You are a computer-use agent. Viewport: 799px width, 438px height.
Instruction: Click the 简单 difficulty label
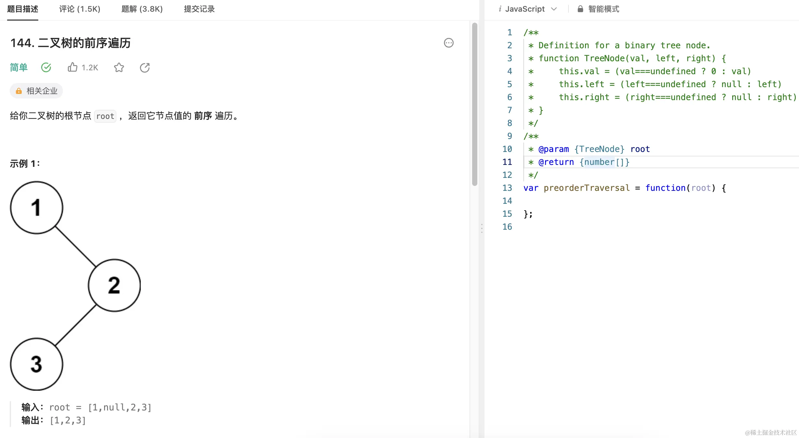click(18, 67)
